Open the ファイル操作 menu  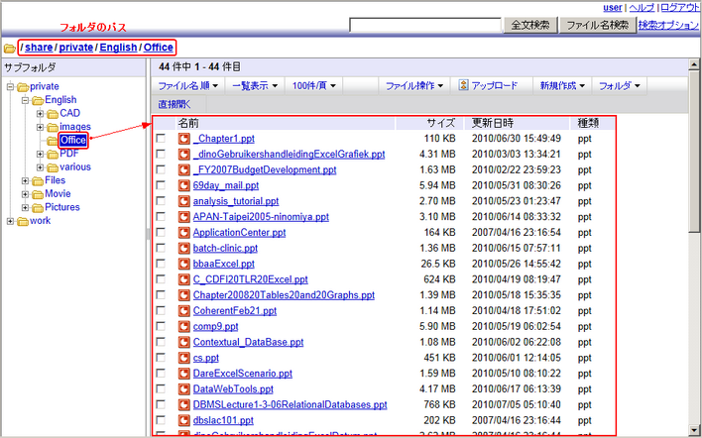416,86
